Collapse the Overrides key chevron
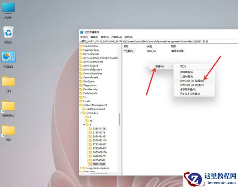Screen dimensions: 238x187 click(81, 113)
